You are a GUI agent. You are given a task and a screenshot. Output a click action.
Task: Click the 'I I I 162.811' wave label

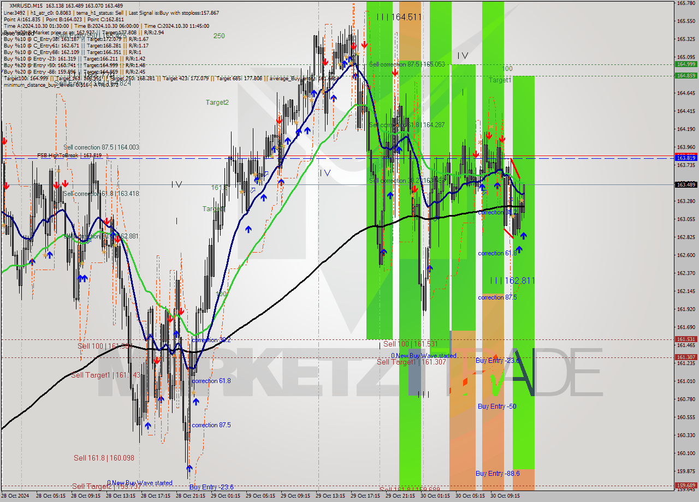512,280
